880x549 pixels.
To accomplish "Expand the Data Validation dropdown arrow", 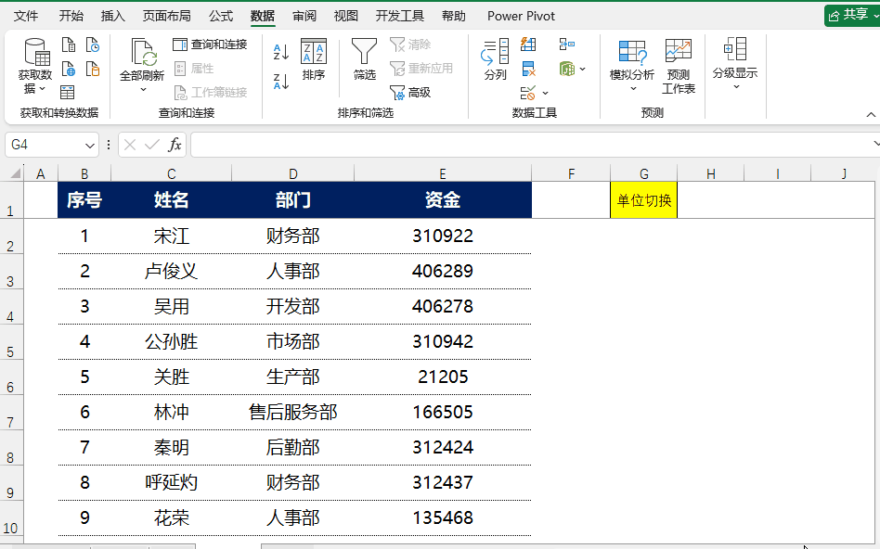I will point(545,93).
